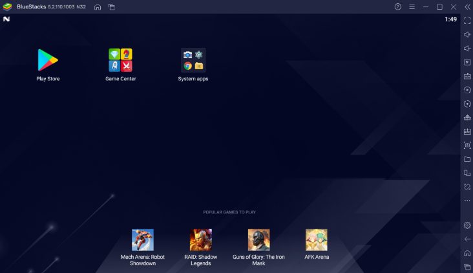Collapse the sidebar with the double chevron
The image size is (473, 273).
coord(467,6)
